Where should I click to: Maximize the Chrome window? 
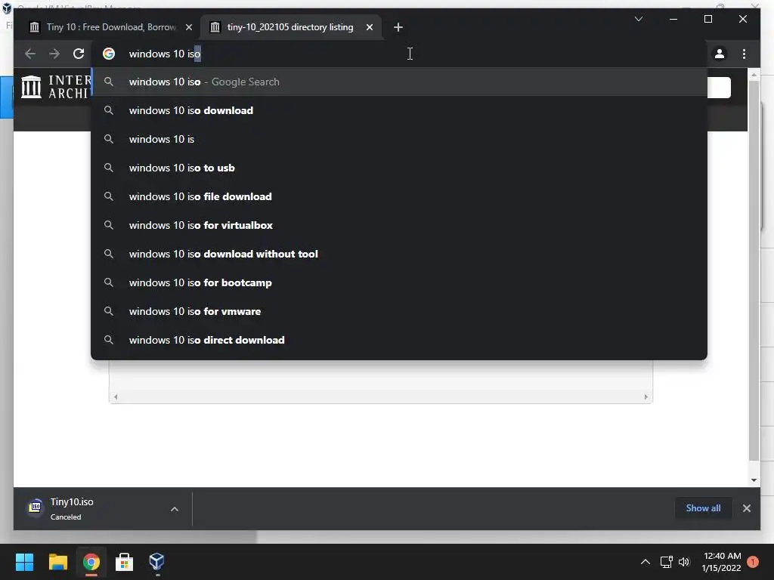coord(707,19)
